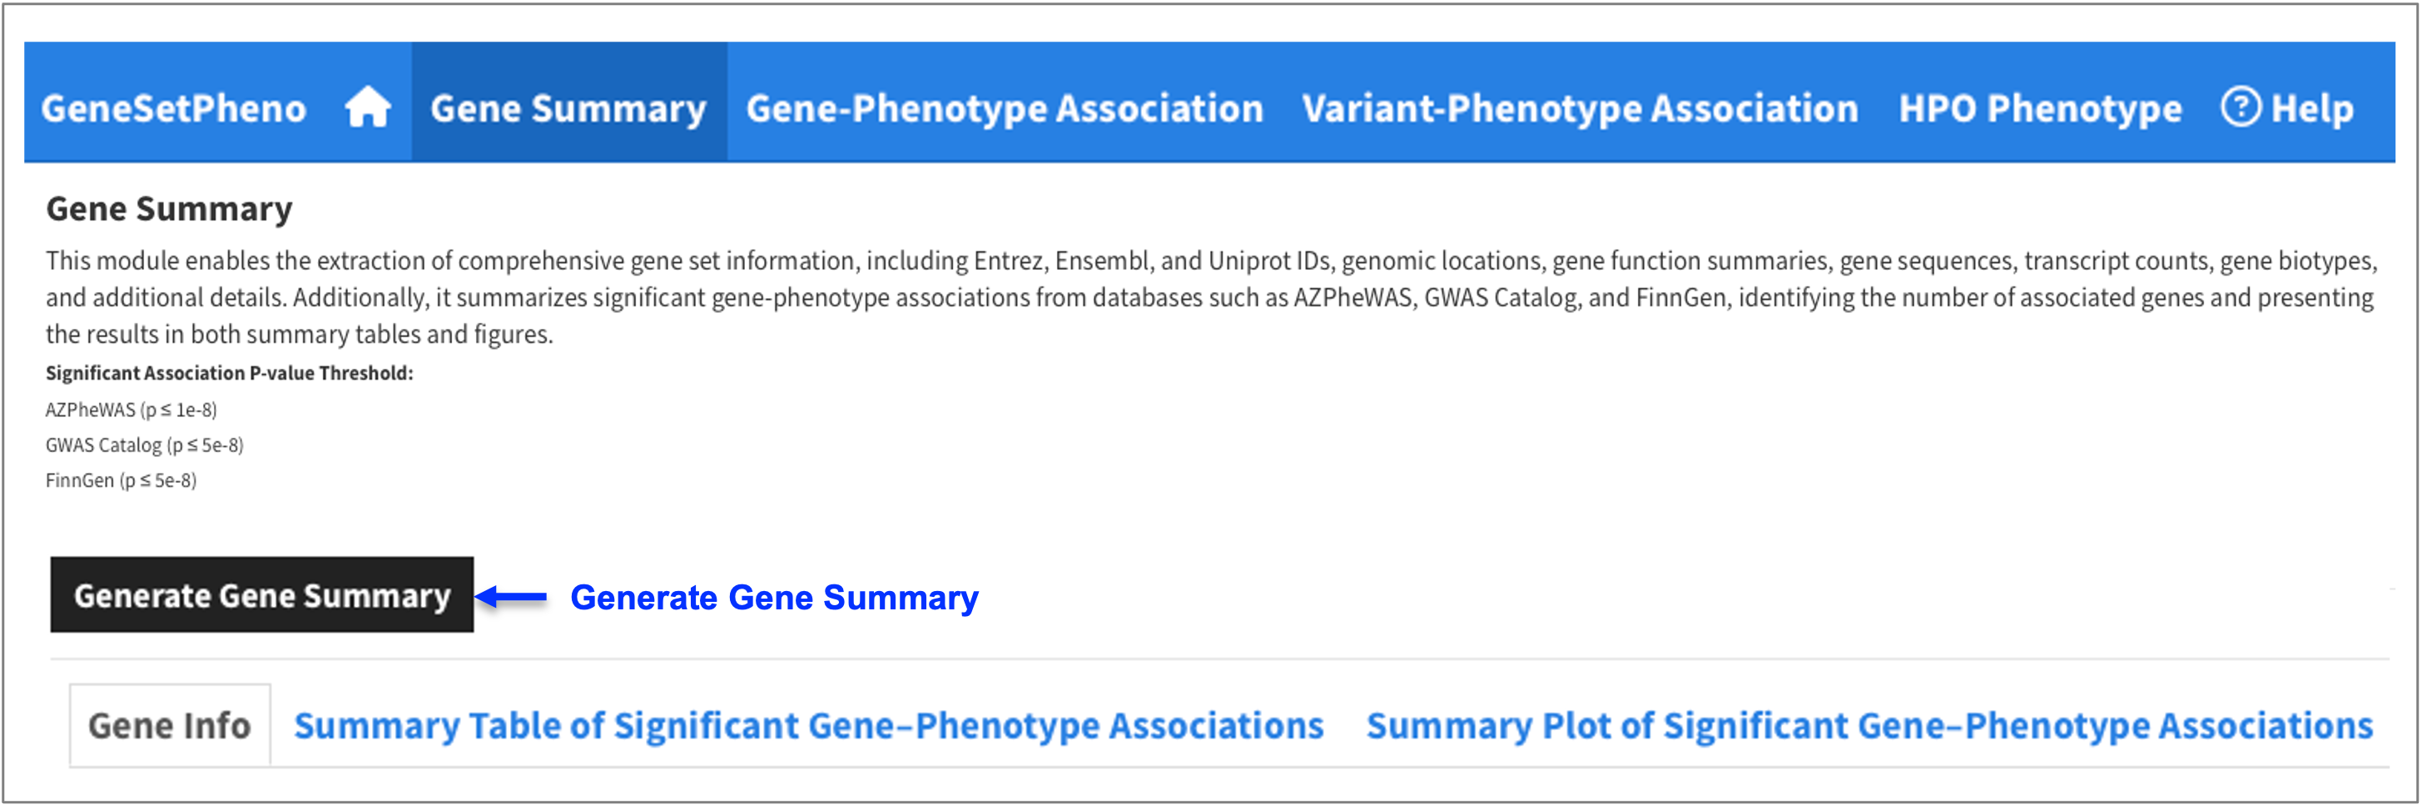Click the Gene Summary page heading

click(169, 209)
